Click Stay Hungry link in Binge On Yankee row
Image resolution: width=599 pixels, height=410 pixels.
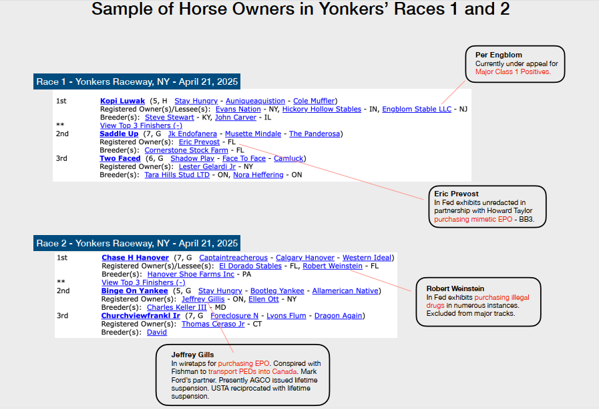tap(220, 291)
